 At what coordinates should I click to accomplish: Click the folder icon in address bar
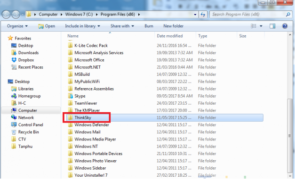(29, 14)
